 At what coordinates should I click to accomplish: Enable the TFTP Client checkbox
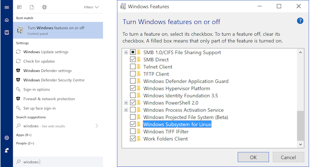(x=133, y=74)
